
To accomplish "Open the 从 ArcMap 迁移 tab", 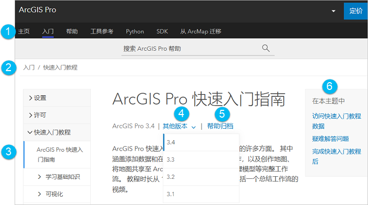I will coord(200,31).
